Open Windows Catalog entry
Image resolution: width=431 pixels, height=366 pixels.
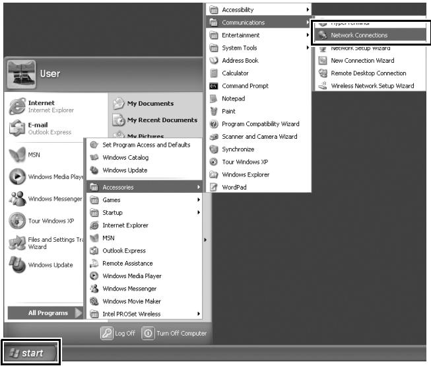[x=145, y=157]
